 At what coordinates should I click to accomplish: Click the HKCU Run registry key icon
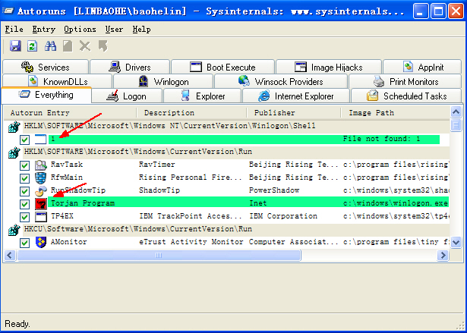[14, 229]
